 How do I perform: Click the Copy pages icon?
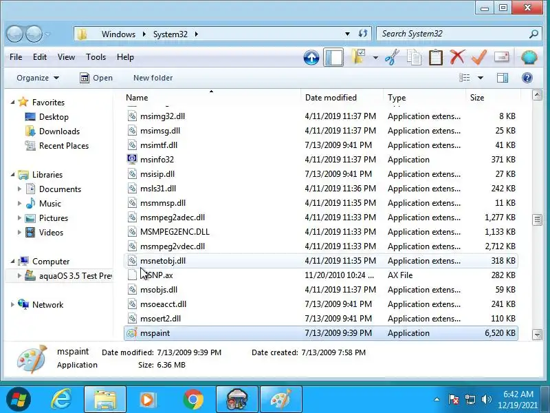point(414,57)
